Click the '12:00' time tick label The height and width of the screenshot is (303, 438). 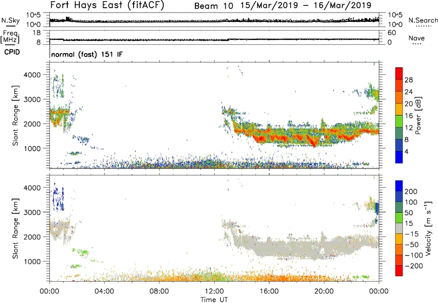(214, 292)
